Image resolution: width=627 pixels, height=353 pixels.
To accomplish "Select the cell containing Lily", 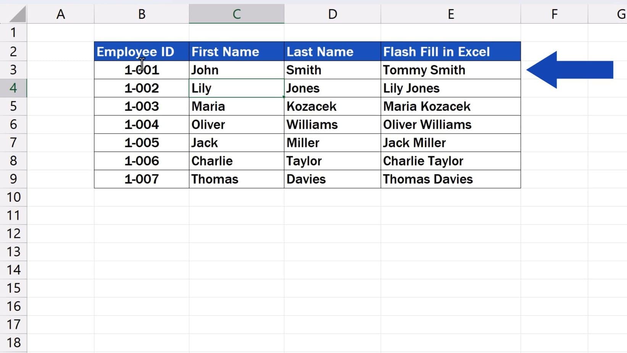I will (x=236, y=88).
